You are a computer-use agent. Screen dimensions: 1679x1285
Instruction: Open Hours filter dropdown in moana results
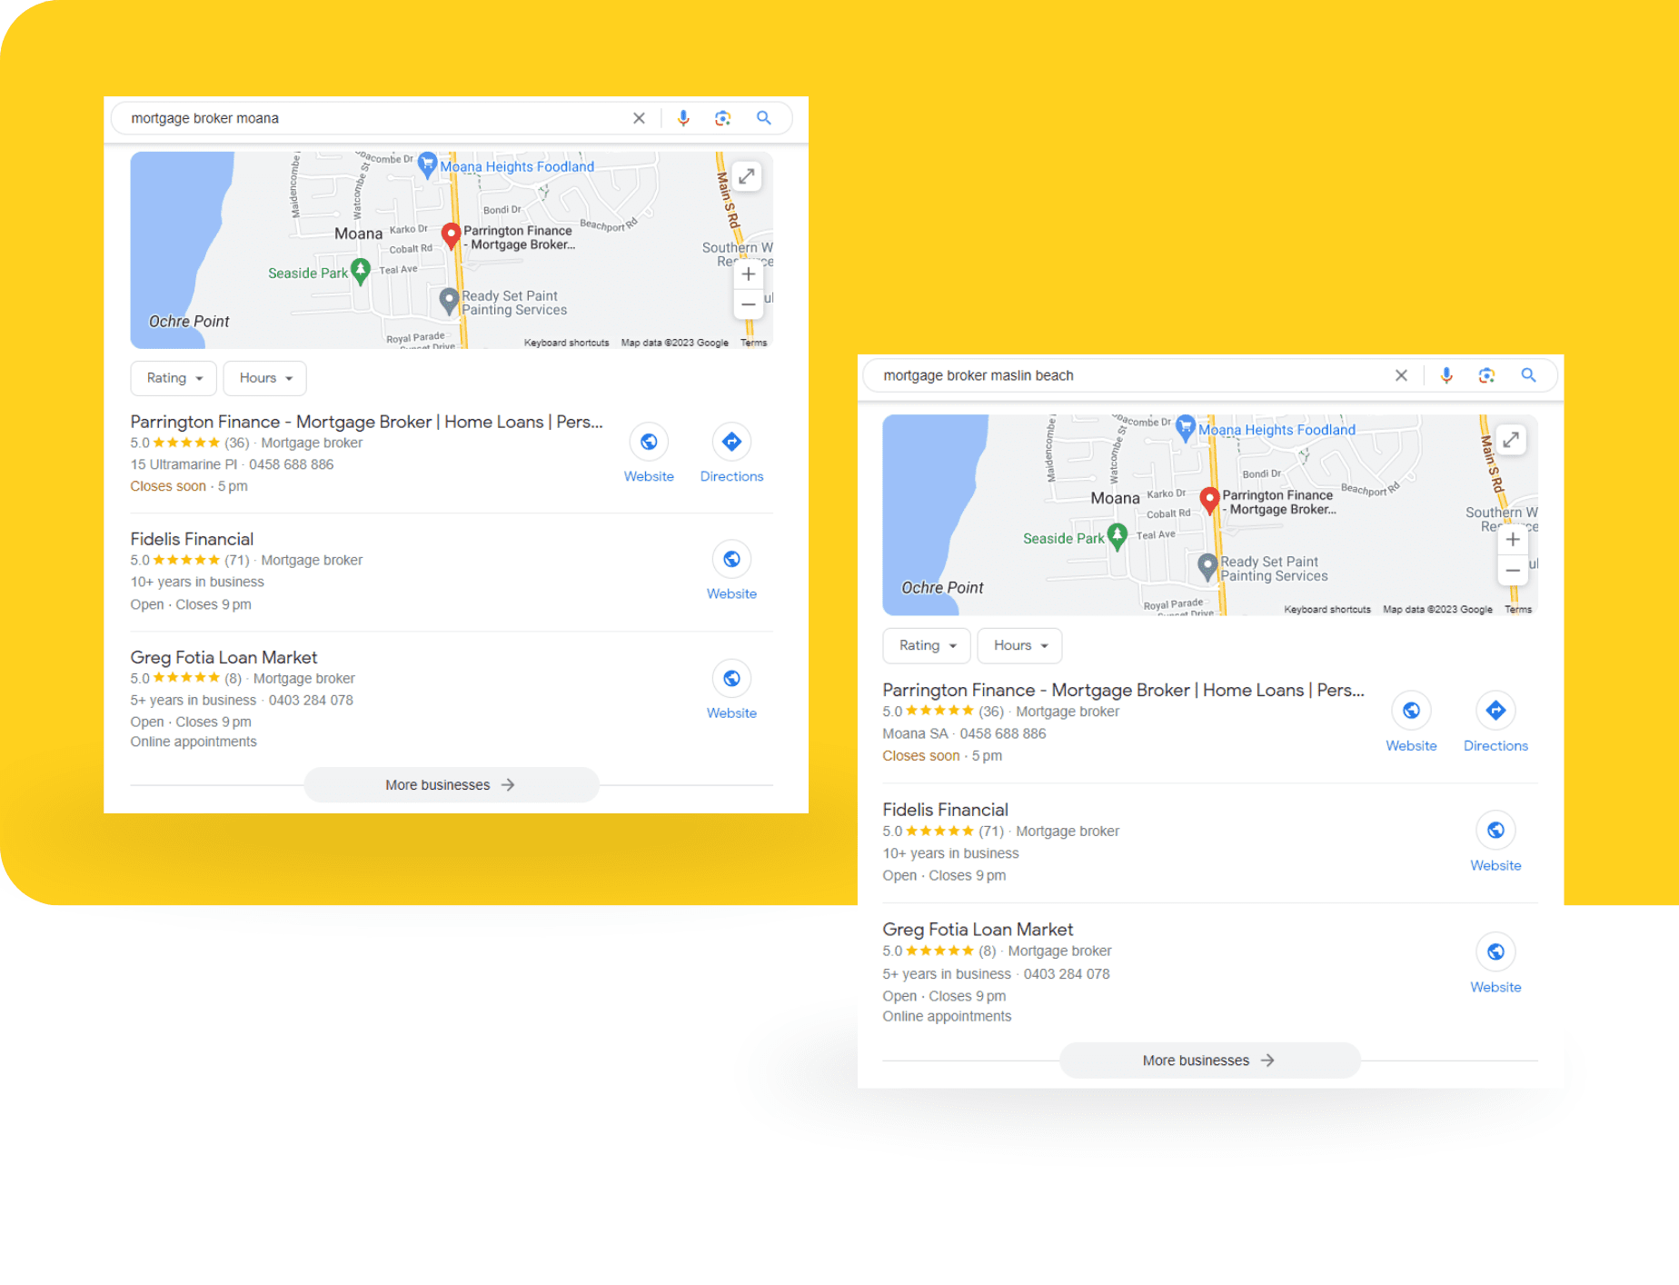point(264,378)
